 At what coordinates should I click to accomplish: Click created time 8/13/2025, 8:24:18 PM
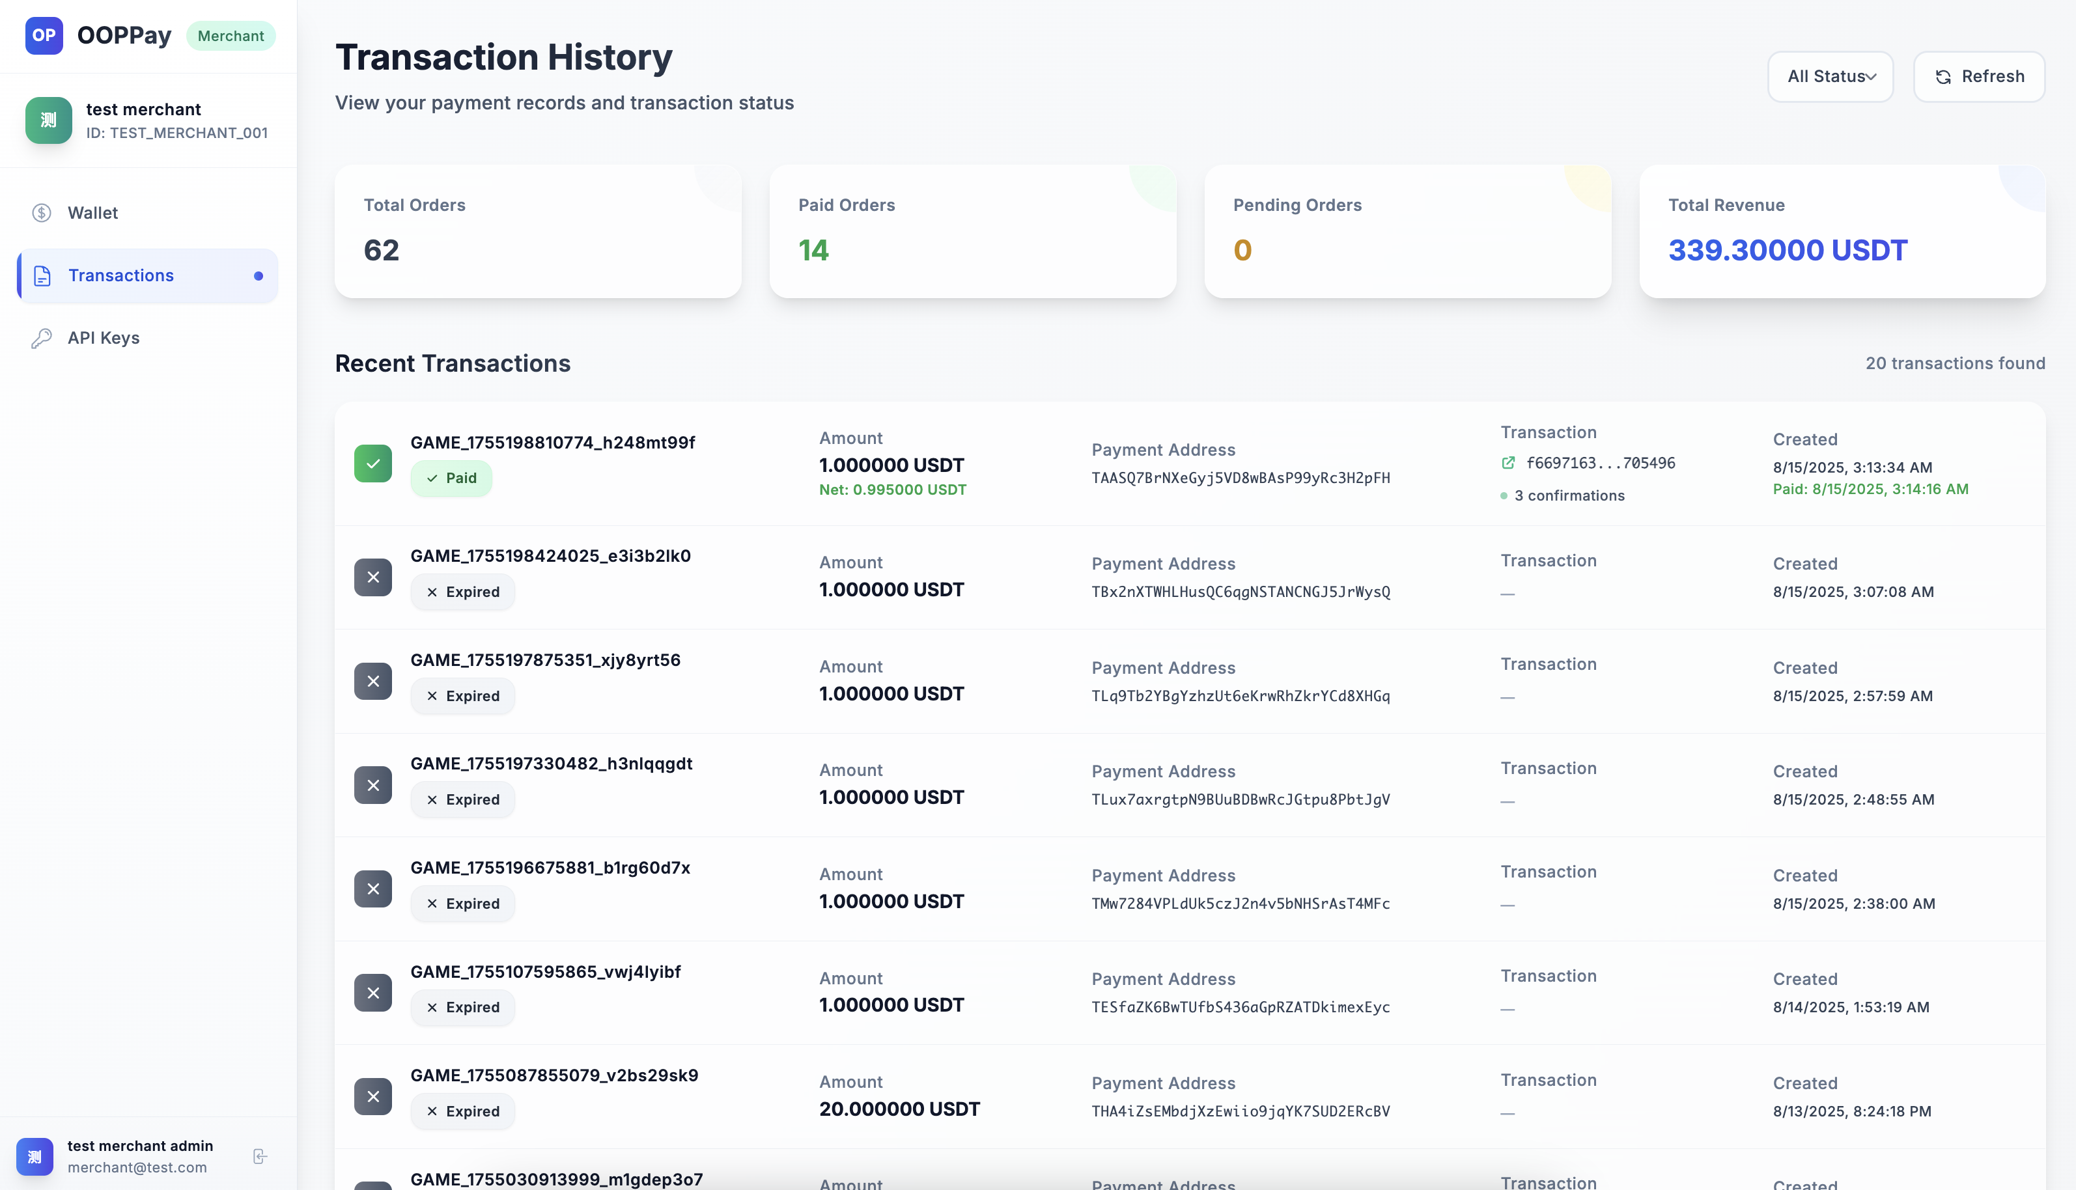pyautogui.click(x=1851, y=1111)
